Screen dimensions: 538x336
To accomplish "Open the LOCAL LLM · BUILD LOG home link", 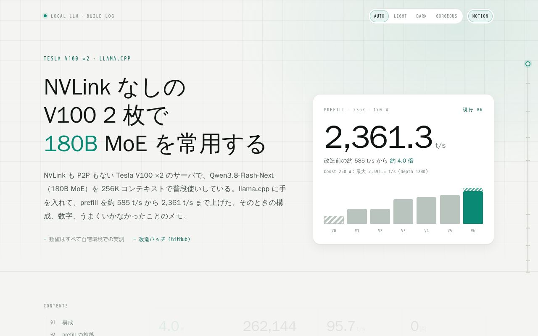I will [x=79, y=16].
